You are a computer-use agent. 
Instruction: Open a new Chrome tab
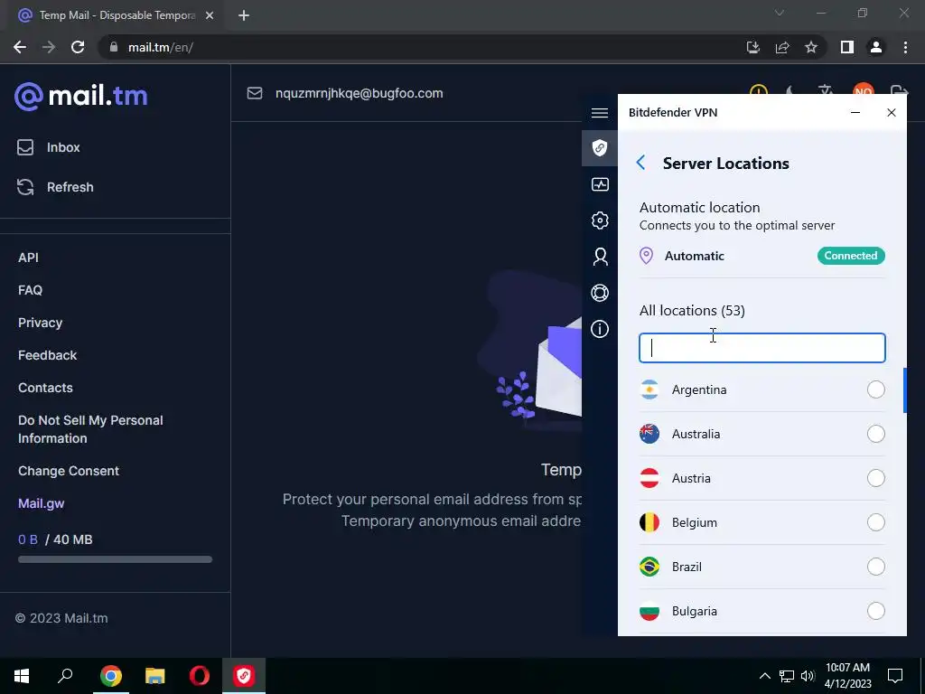244,15
